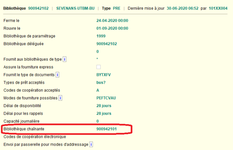Click cooperation code value A
Screen dimensions: 233x150
point(98,90)
